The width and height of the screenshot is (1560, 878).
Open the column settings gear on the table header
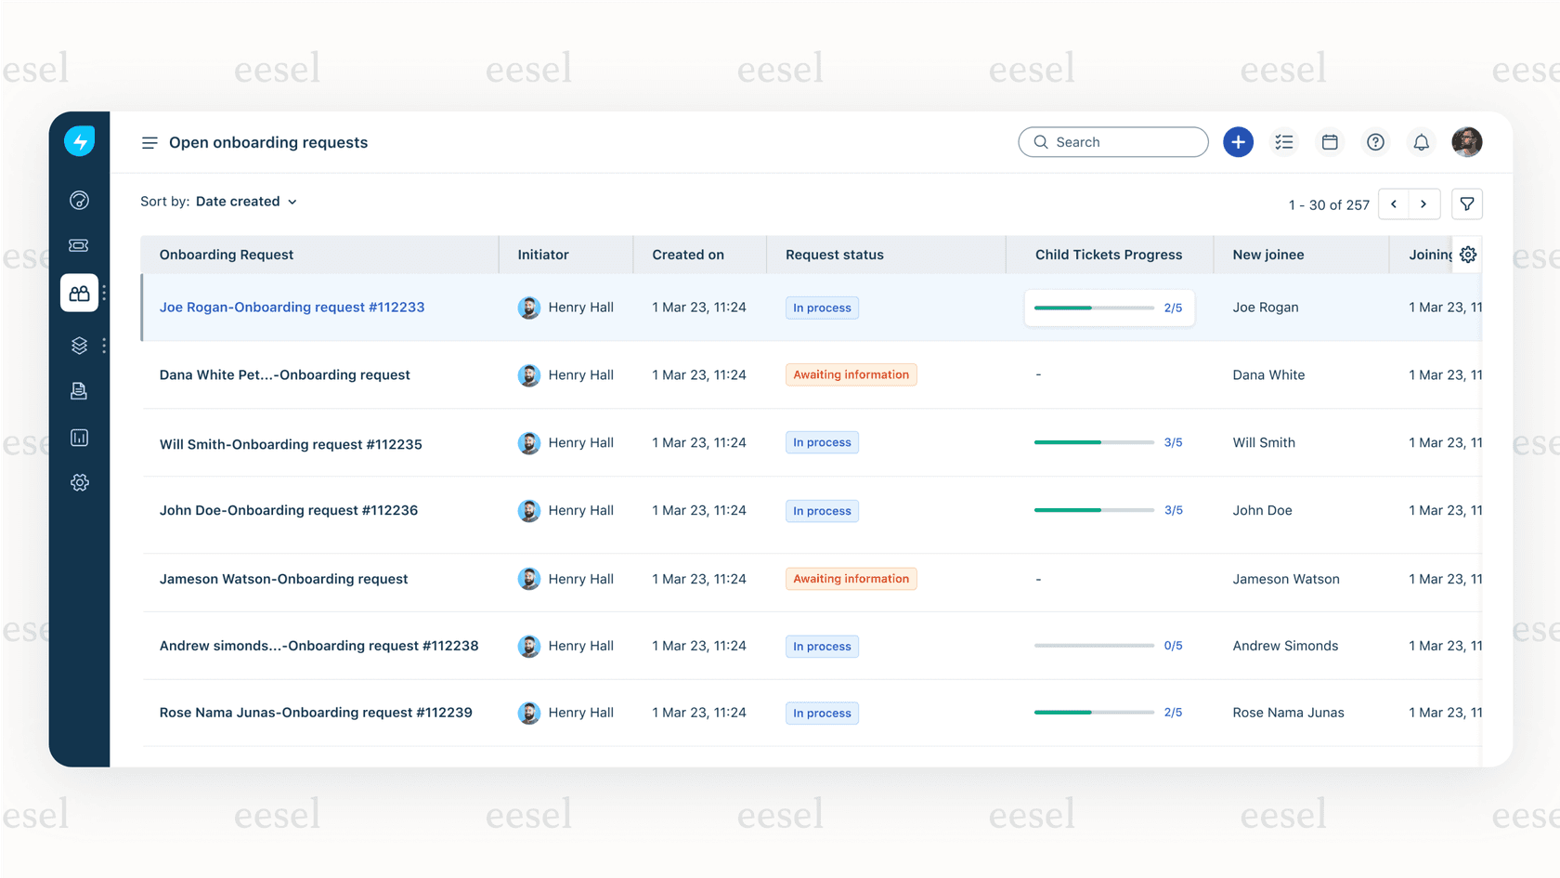[1467, 254]
